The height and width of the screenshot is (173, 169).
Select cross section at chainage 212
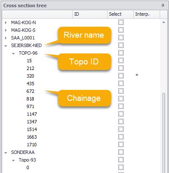[30, 68]
